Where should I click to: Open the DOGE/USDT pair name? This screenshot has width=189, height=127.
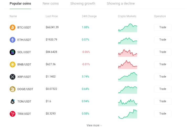tap(25, 89)
